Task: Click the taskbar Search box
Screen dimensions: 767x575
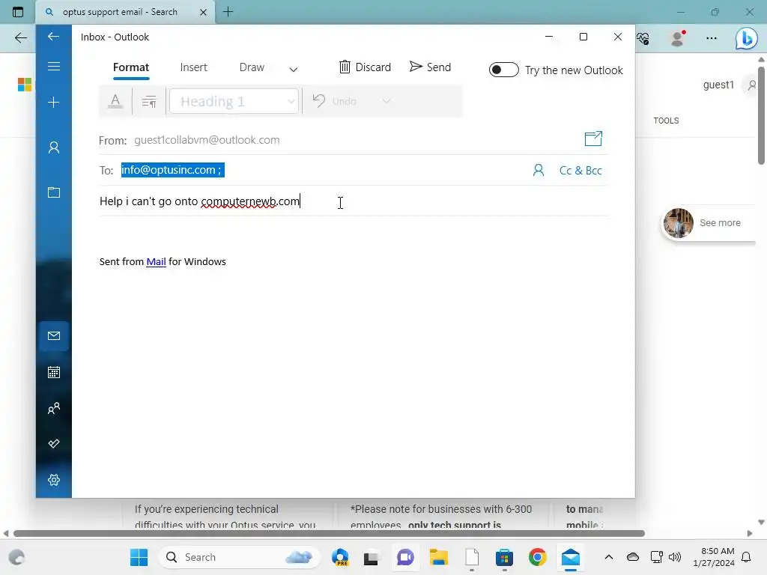Action: coord(239,557)
